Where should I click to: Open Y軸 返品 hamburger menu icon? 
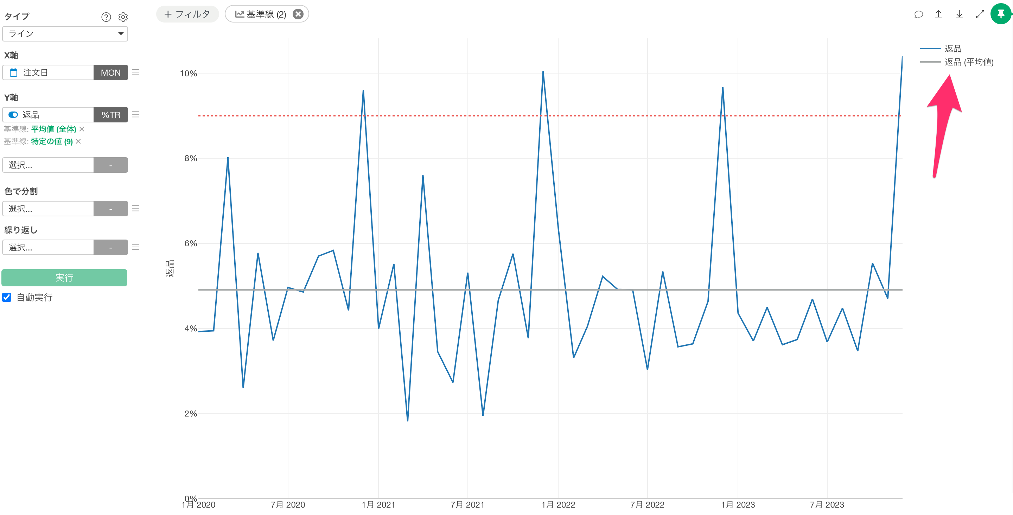point(136,114)
